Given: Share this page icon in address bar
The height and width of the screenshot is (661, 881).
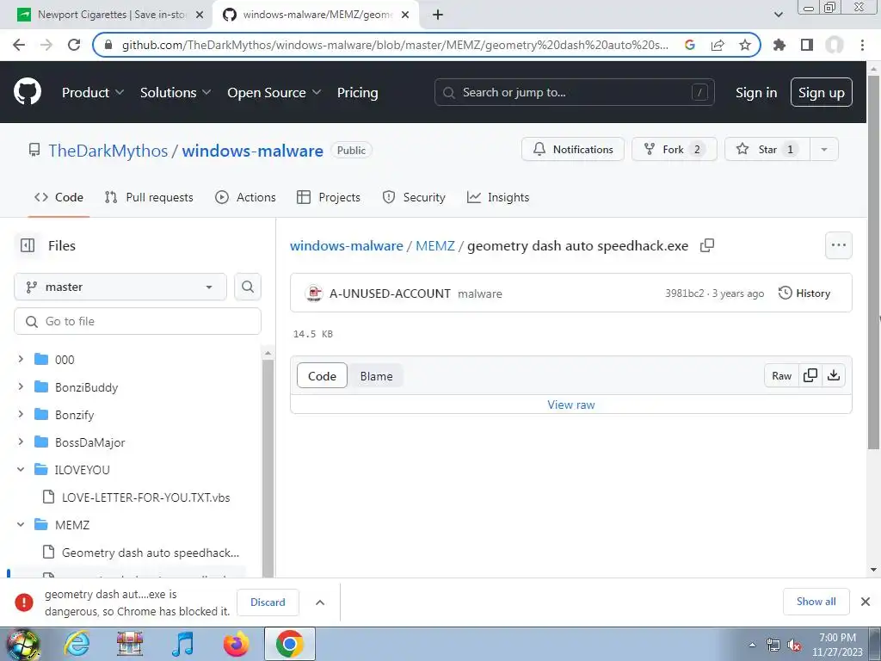Looking at the screenshot, I should click(x=718, y=45).
